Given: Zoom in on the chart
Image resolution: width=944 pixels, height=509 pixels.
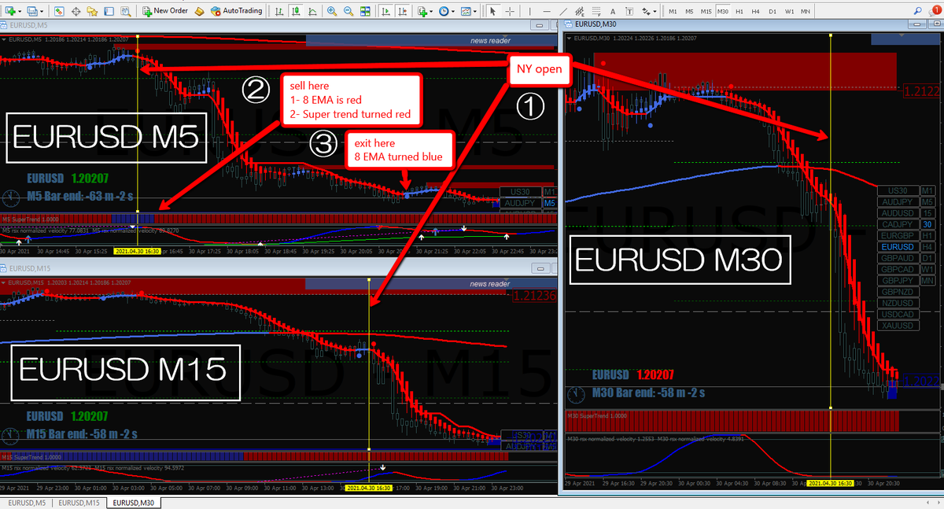Looking at the screenshot, I should 332,11.
